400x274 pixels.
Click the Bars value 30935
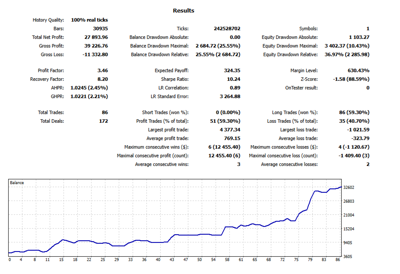[x=100, y=29]
